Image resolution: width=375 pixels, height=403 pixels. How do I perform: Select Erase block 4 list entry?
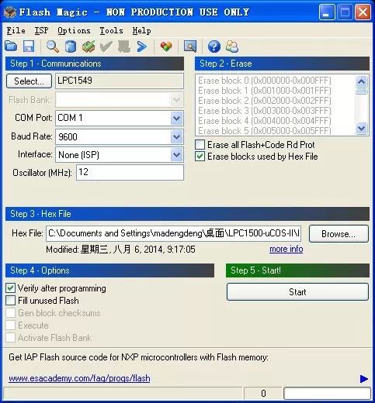coord(265,121)
